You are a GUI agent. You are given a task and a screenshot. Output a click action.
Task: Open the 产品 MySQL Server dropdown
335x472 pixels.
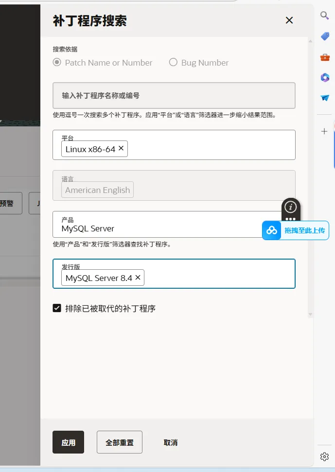(174, 224)
